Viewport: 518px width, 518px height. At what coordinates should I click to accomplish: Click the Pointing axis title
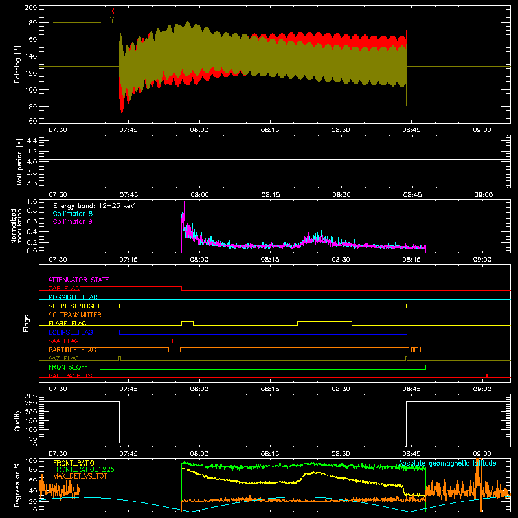[x=17, y=64]
